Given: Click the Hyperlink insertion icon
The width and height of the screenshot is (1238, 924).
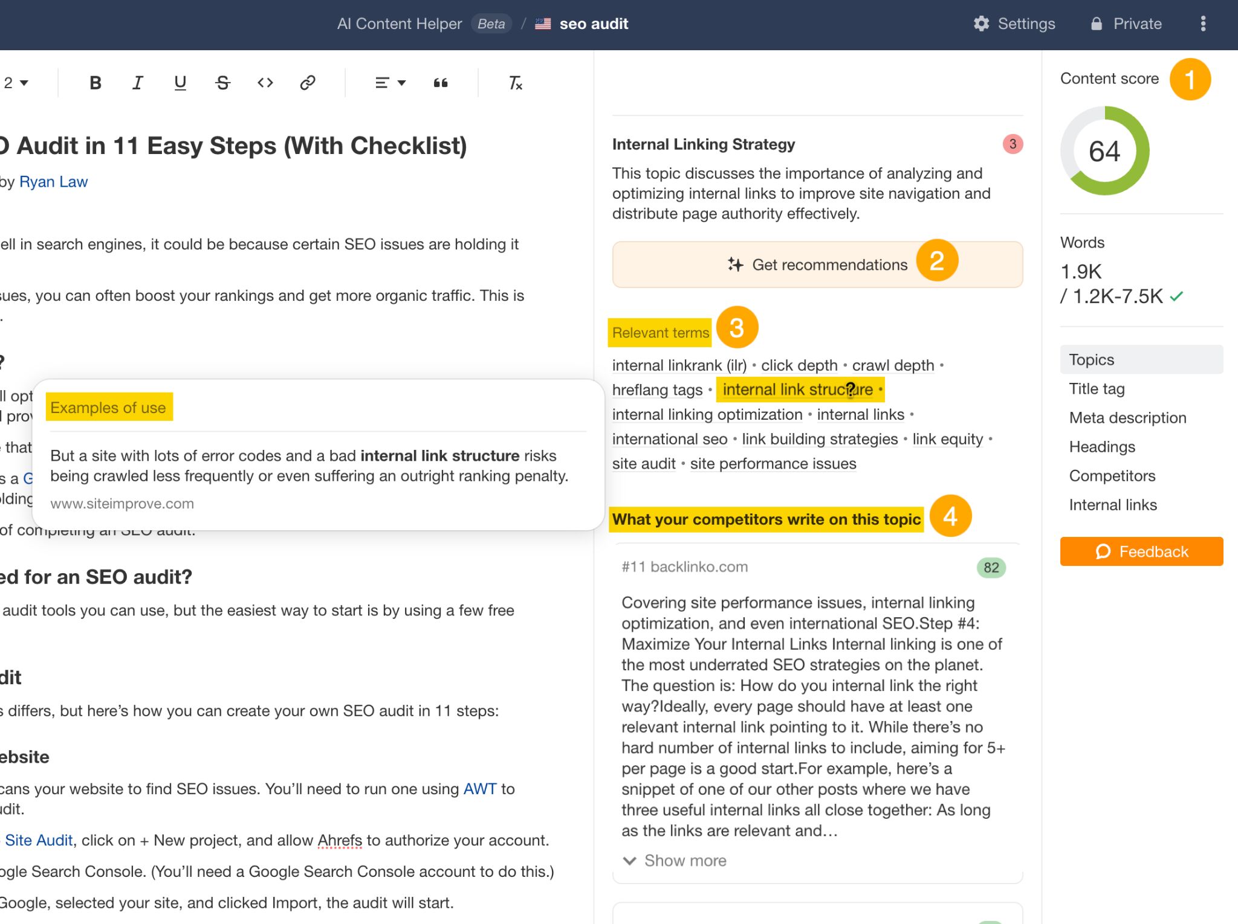Looking at the screenshot, I should tap(307, 82).
